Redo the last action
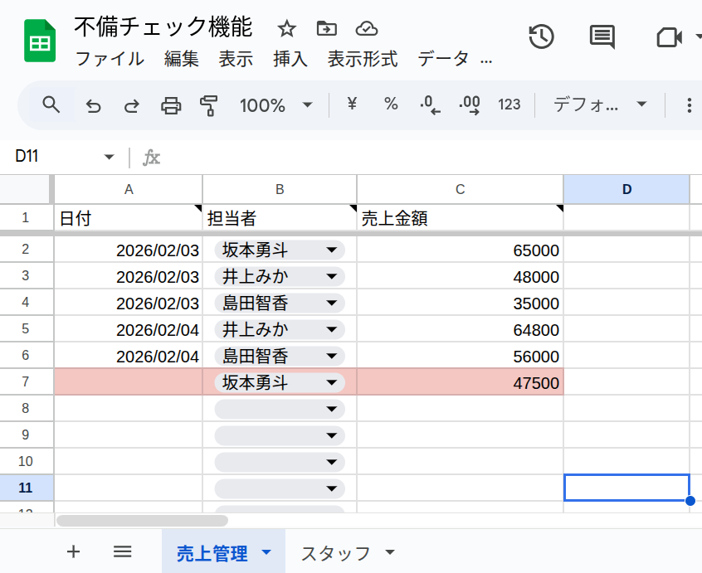Viewport: 702px width, 573px height. pos(131,105)
